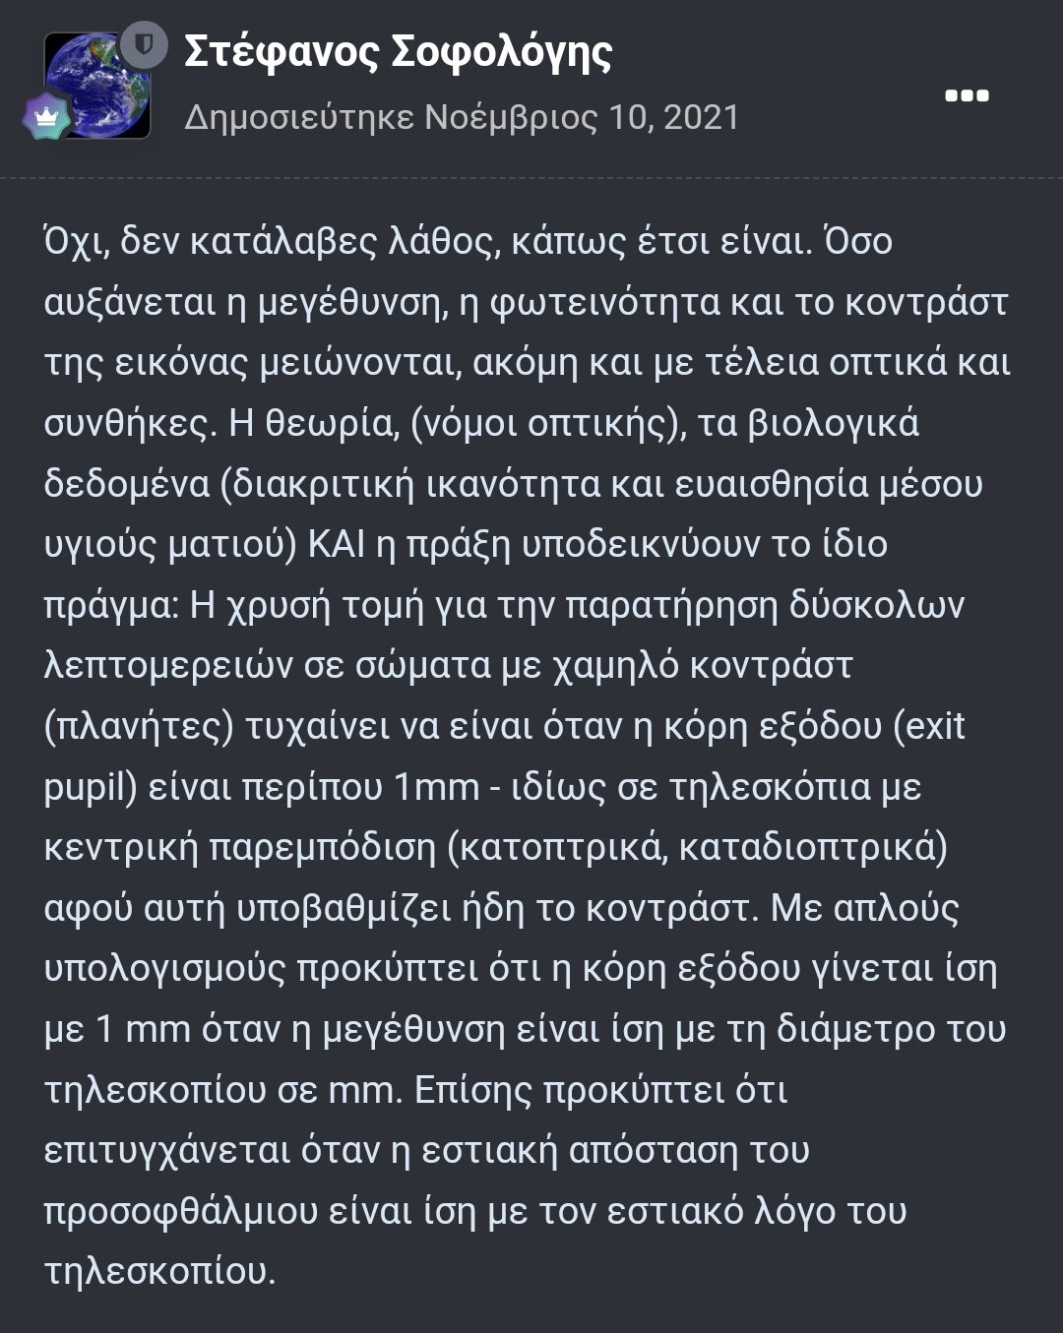Click the final word τηλεσκοπίου. of post

pyautogui.click(x=160, y=1272)
